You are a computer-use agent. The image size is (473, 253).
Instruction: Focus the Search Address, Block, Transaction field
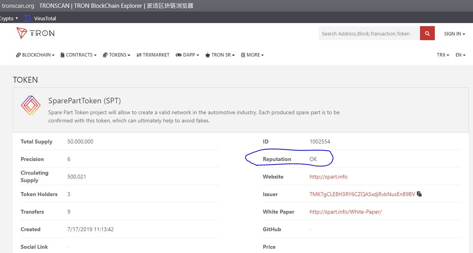point(369,34)
